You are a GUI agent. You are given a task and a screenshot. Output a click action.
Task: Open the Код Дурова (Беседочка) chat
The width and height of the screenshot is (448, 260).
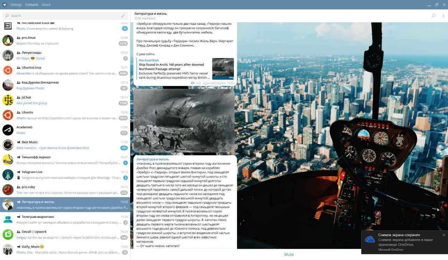coord(65,85)
